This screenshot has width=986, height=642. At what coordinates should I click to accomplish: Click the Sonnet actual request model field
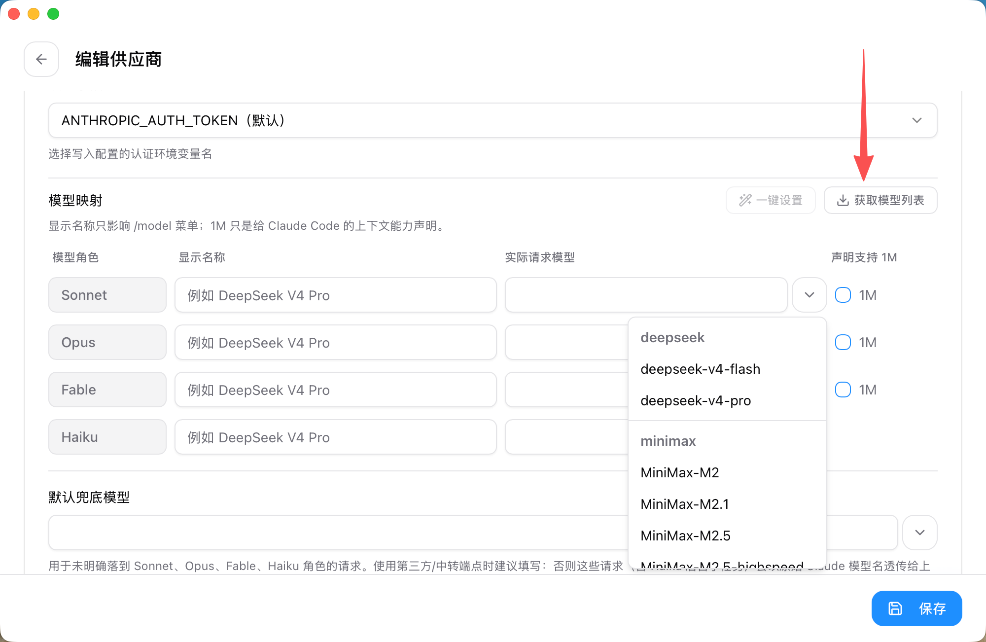pos(646,295)
